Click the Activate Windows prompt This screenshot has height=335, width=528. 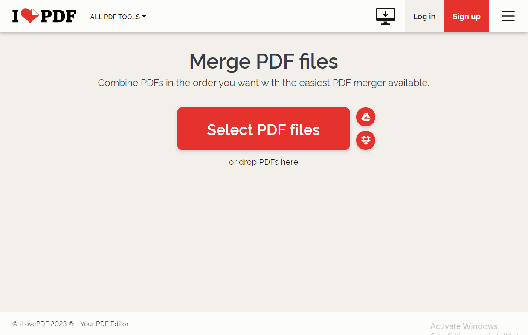click(464, 326)
